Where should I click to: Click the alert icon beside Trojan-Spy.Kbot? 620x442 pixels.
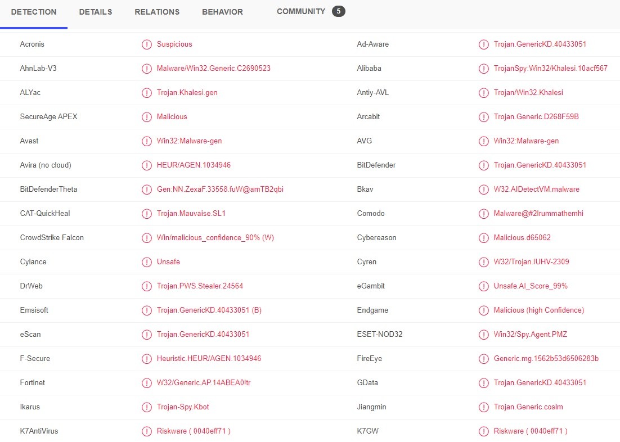coord(147,407)
